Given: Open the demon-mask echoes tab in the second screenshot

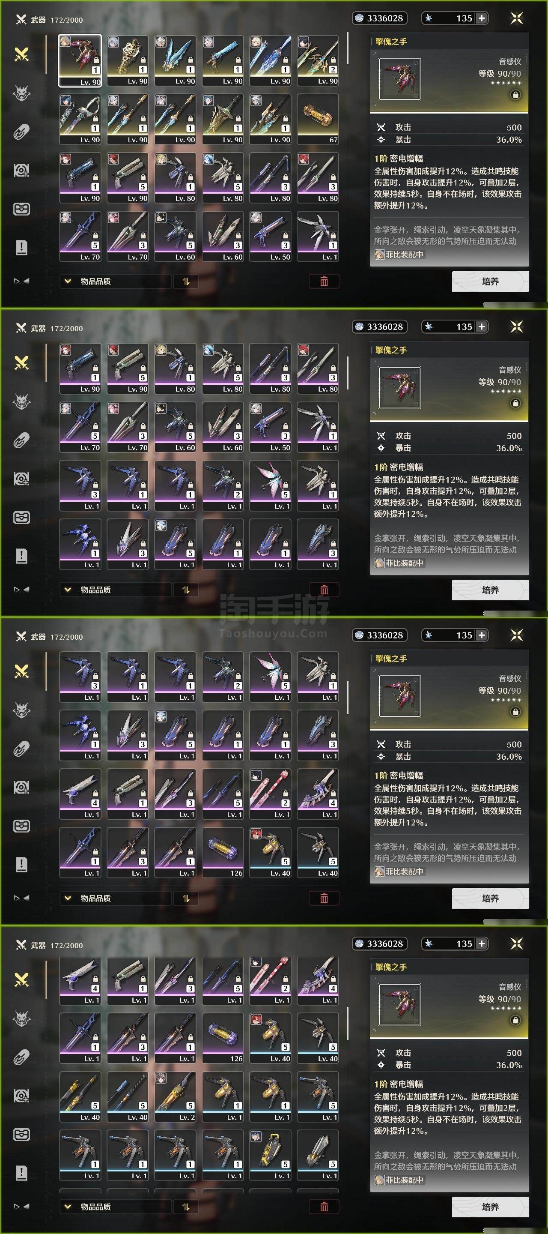Looking at the screenshot, I should coord(21,402).
